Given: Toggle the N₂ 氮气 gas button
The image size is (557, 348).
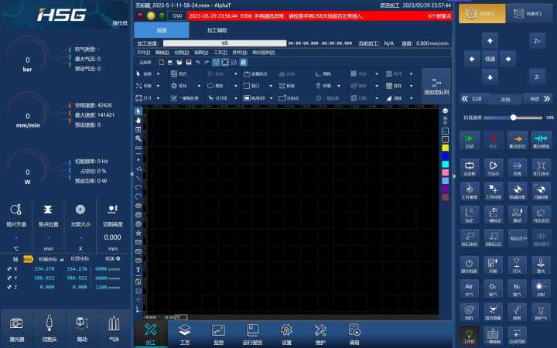Looking at the screenshot, I should tap(517, 289).
